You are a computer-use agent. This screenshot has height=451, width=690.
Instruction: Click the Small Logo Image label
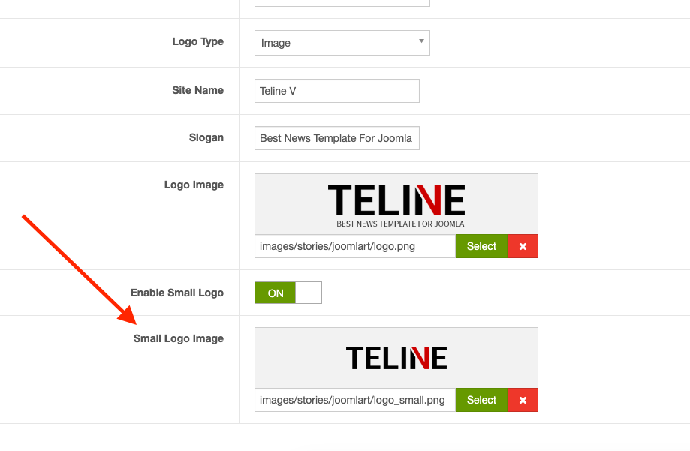tap(178, 338)
